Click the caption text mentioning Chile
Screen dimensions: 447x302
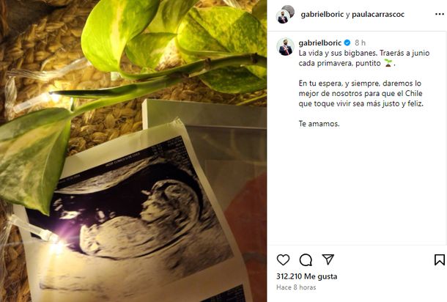pos(361,93)
